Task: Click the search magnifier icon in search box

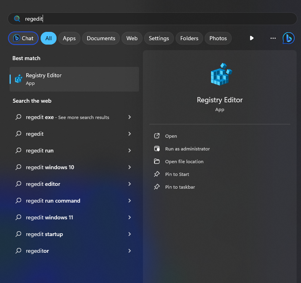Action: coord(17,19)
